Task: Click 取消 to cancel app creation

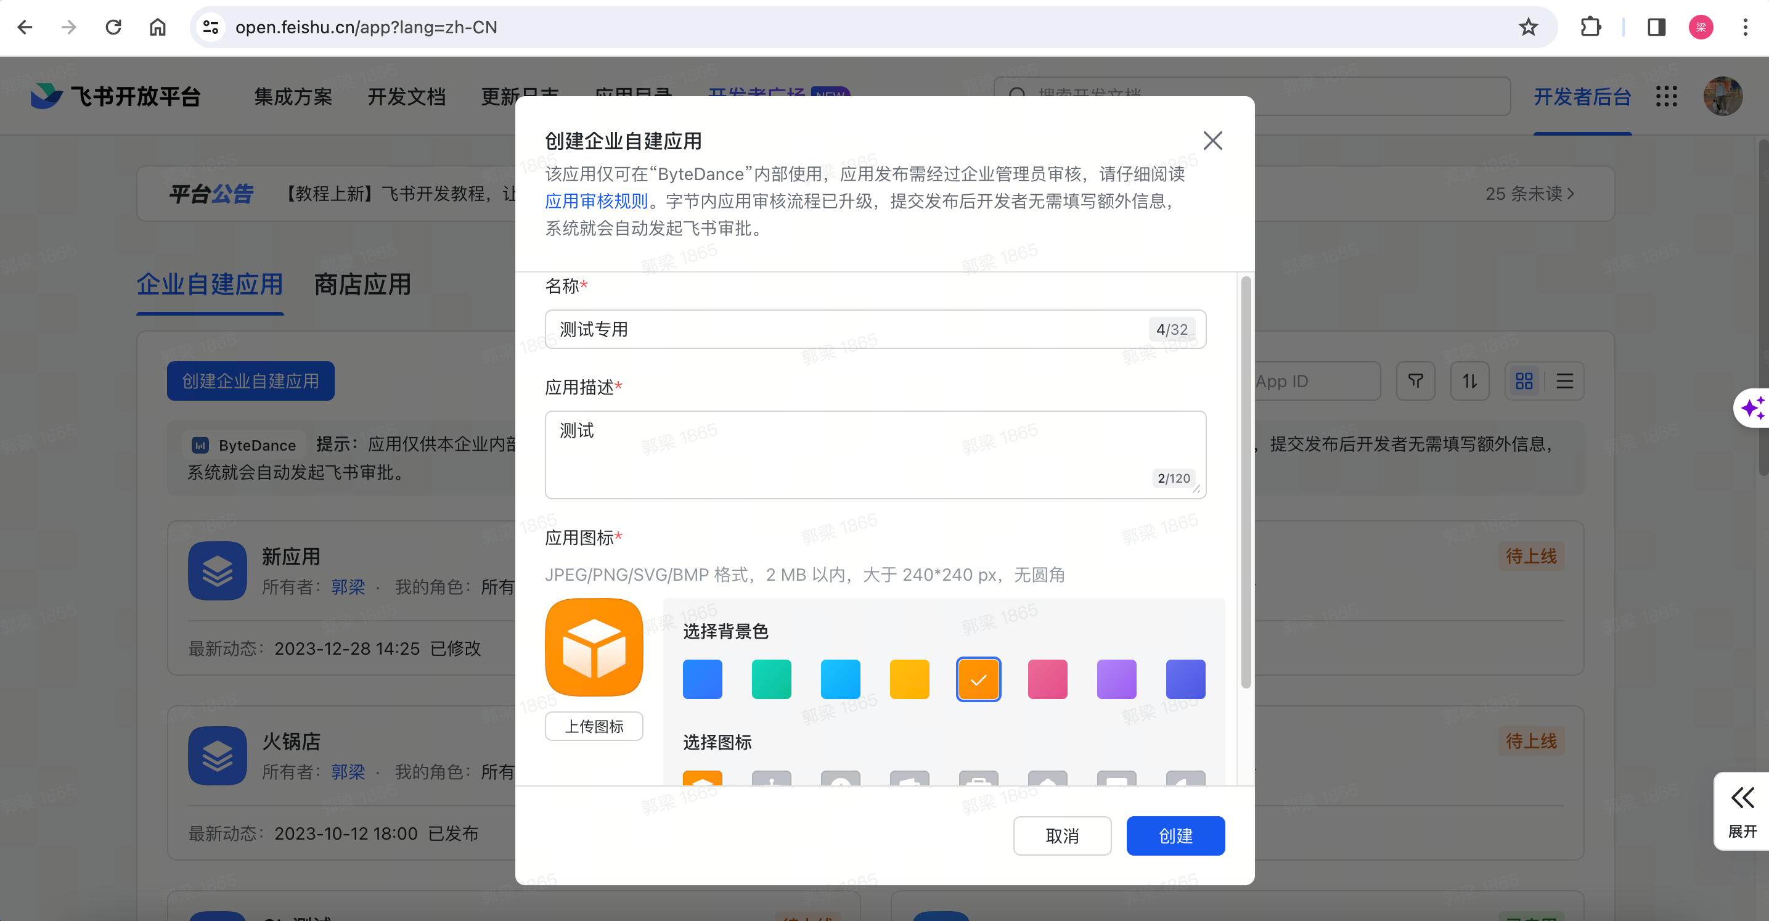Action: [1061, 835]
